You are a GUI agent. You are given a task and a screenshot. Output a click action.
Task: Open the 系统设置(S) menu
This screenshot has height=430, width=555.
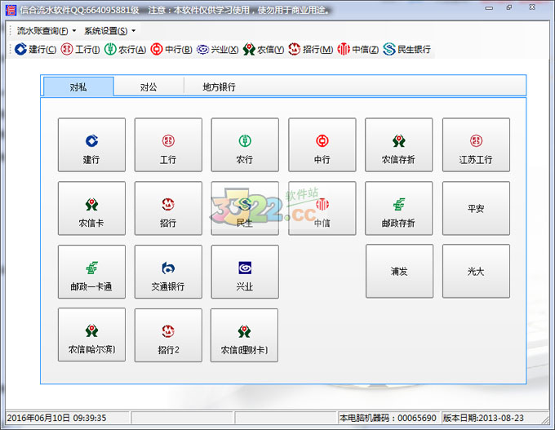point(109,31)
